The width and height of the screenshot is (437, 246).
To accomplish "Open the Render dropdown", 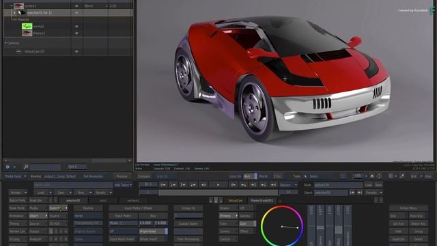I will [18, 193].
